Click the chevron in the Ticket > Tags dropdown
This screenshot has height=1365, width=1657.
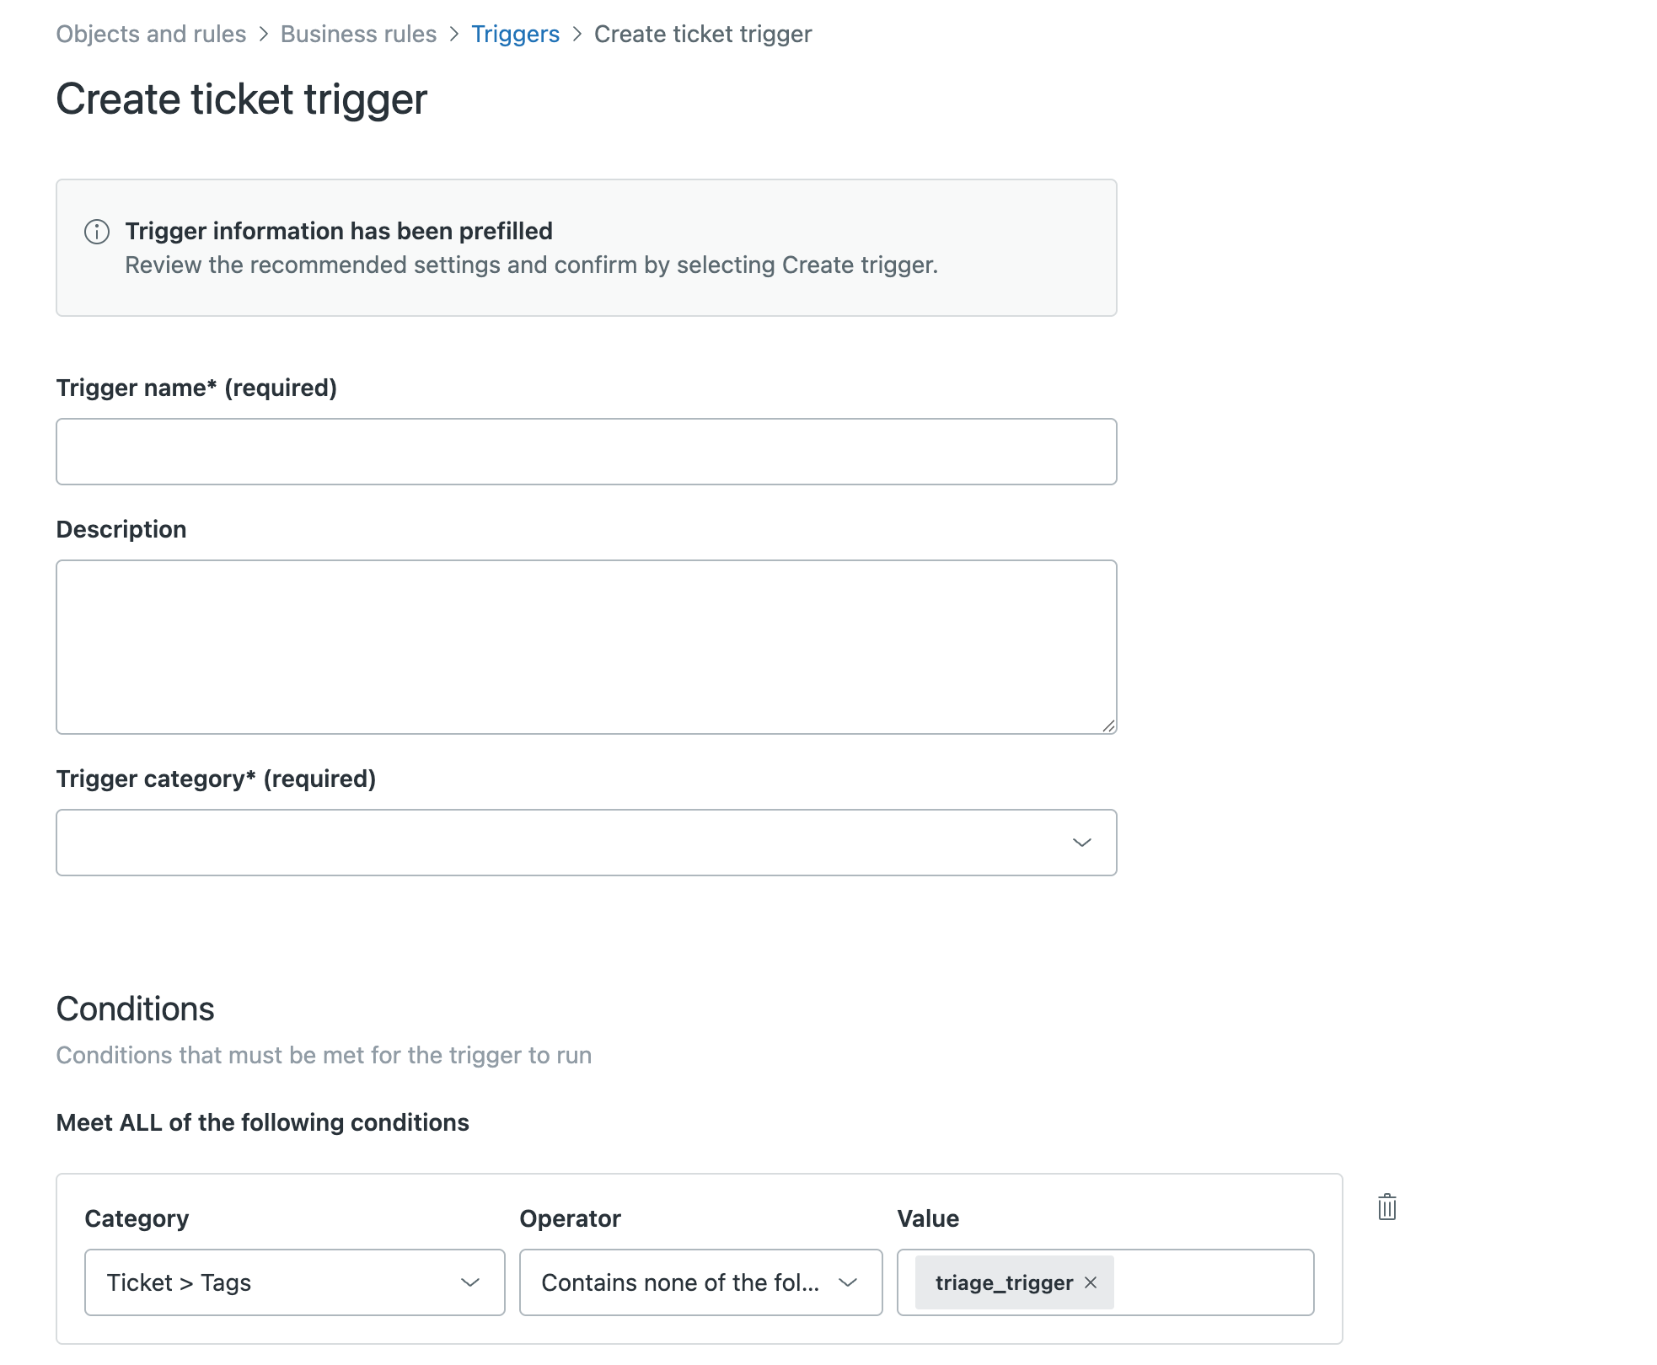click(470, 1282)
